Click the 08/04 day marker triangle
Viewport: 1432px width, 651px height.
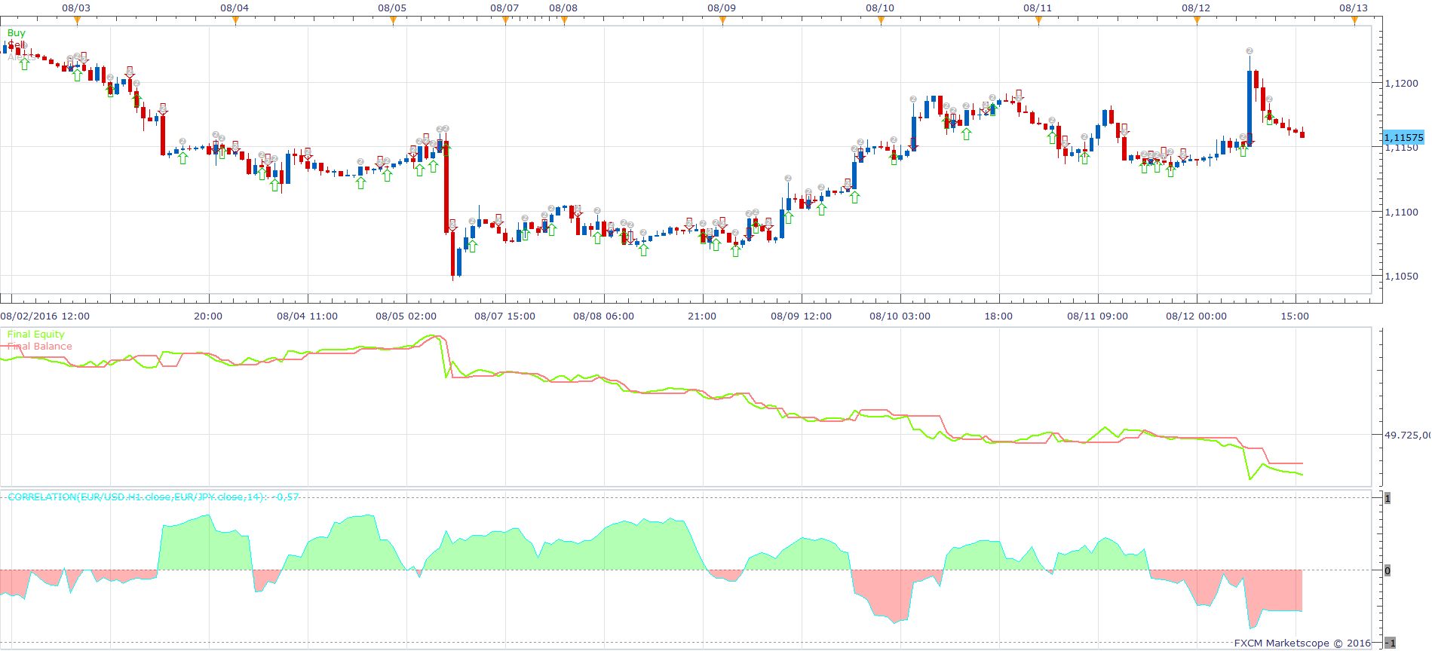point(235,21)
